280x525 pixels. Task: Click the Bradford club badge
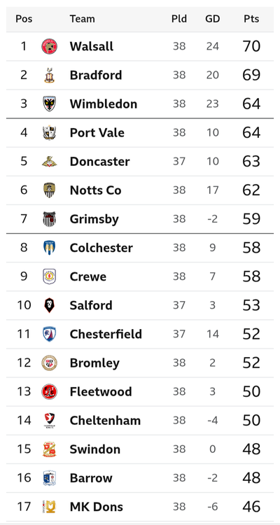[x=49, y=75]
